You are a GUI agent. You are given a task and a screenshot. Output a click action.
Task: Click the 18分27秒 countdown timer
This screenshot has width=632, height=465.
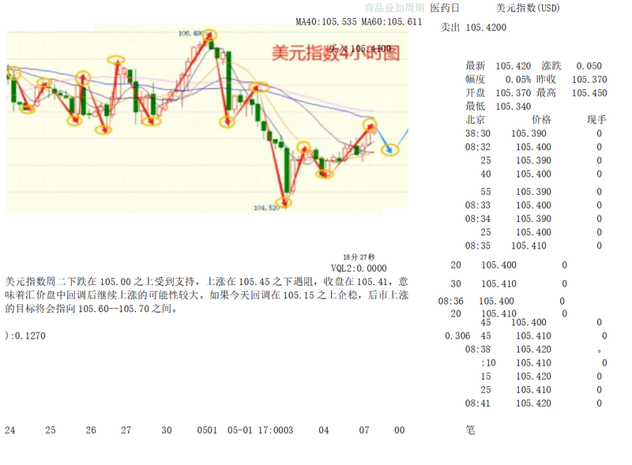(x=359, y=257)
